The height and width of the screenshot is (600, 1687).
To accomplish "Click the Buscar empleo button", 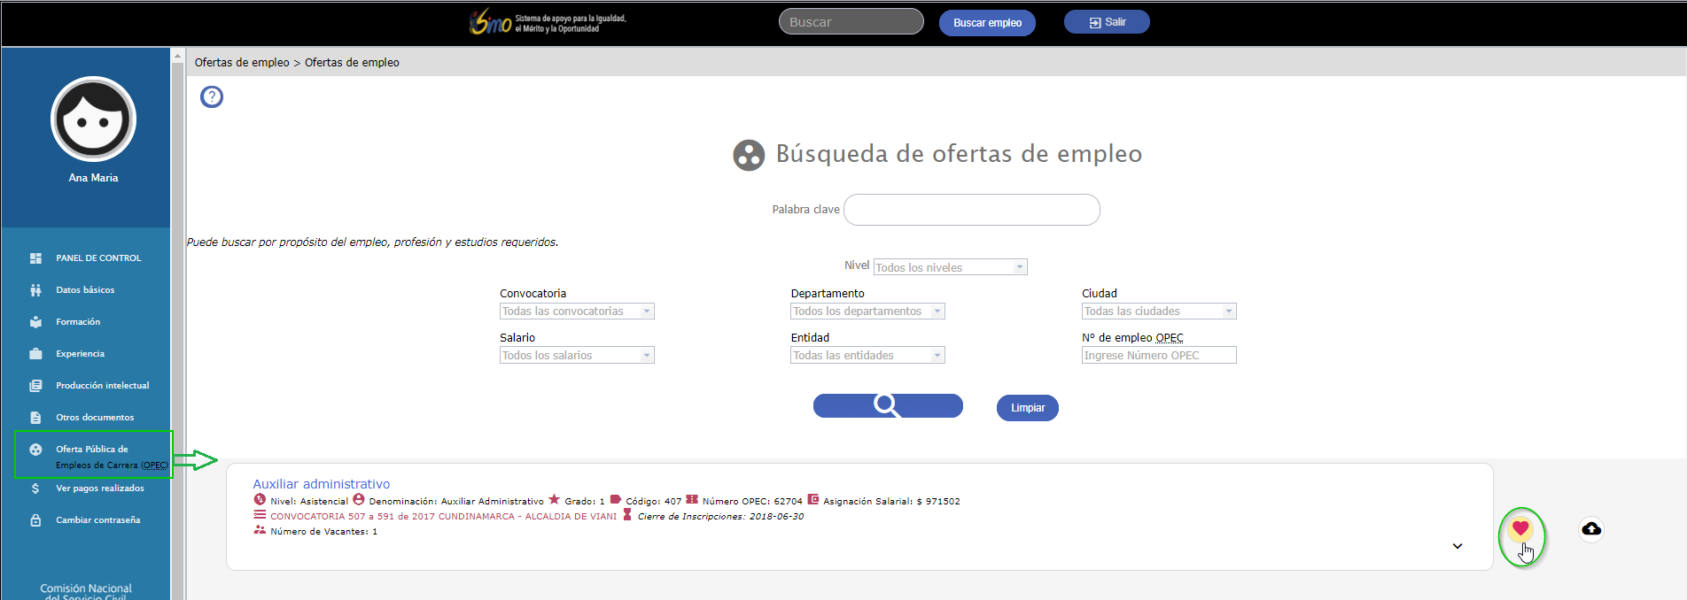I will click(x=987, y=23).
